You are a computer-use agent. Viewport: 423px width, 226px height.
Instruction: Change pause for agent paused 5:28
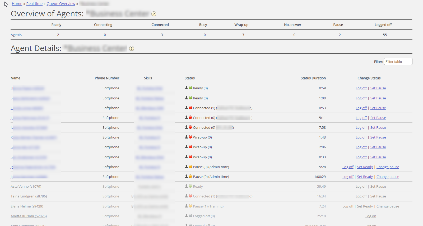click(x=388, y=167)
